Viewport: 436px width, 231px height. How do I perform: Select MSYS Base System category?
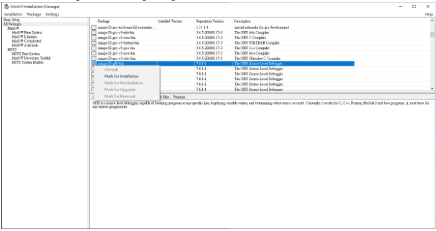tap(26, 54)
